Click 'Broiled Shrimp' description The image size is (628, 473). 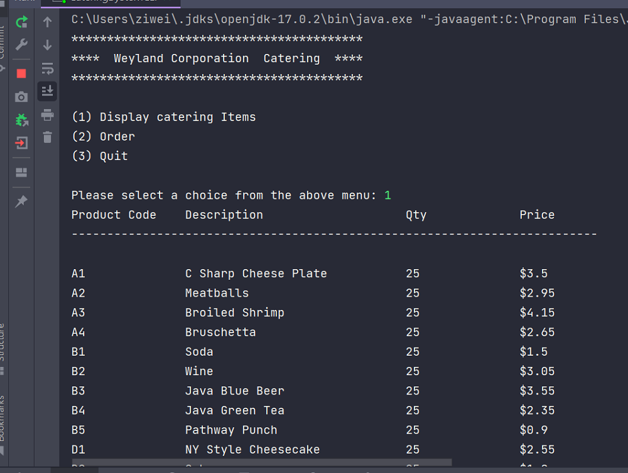click(235, 313)
